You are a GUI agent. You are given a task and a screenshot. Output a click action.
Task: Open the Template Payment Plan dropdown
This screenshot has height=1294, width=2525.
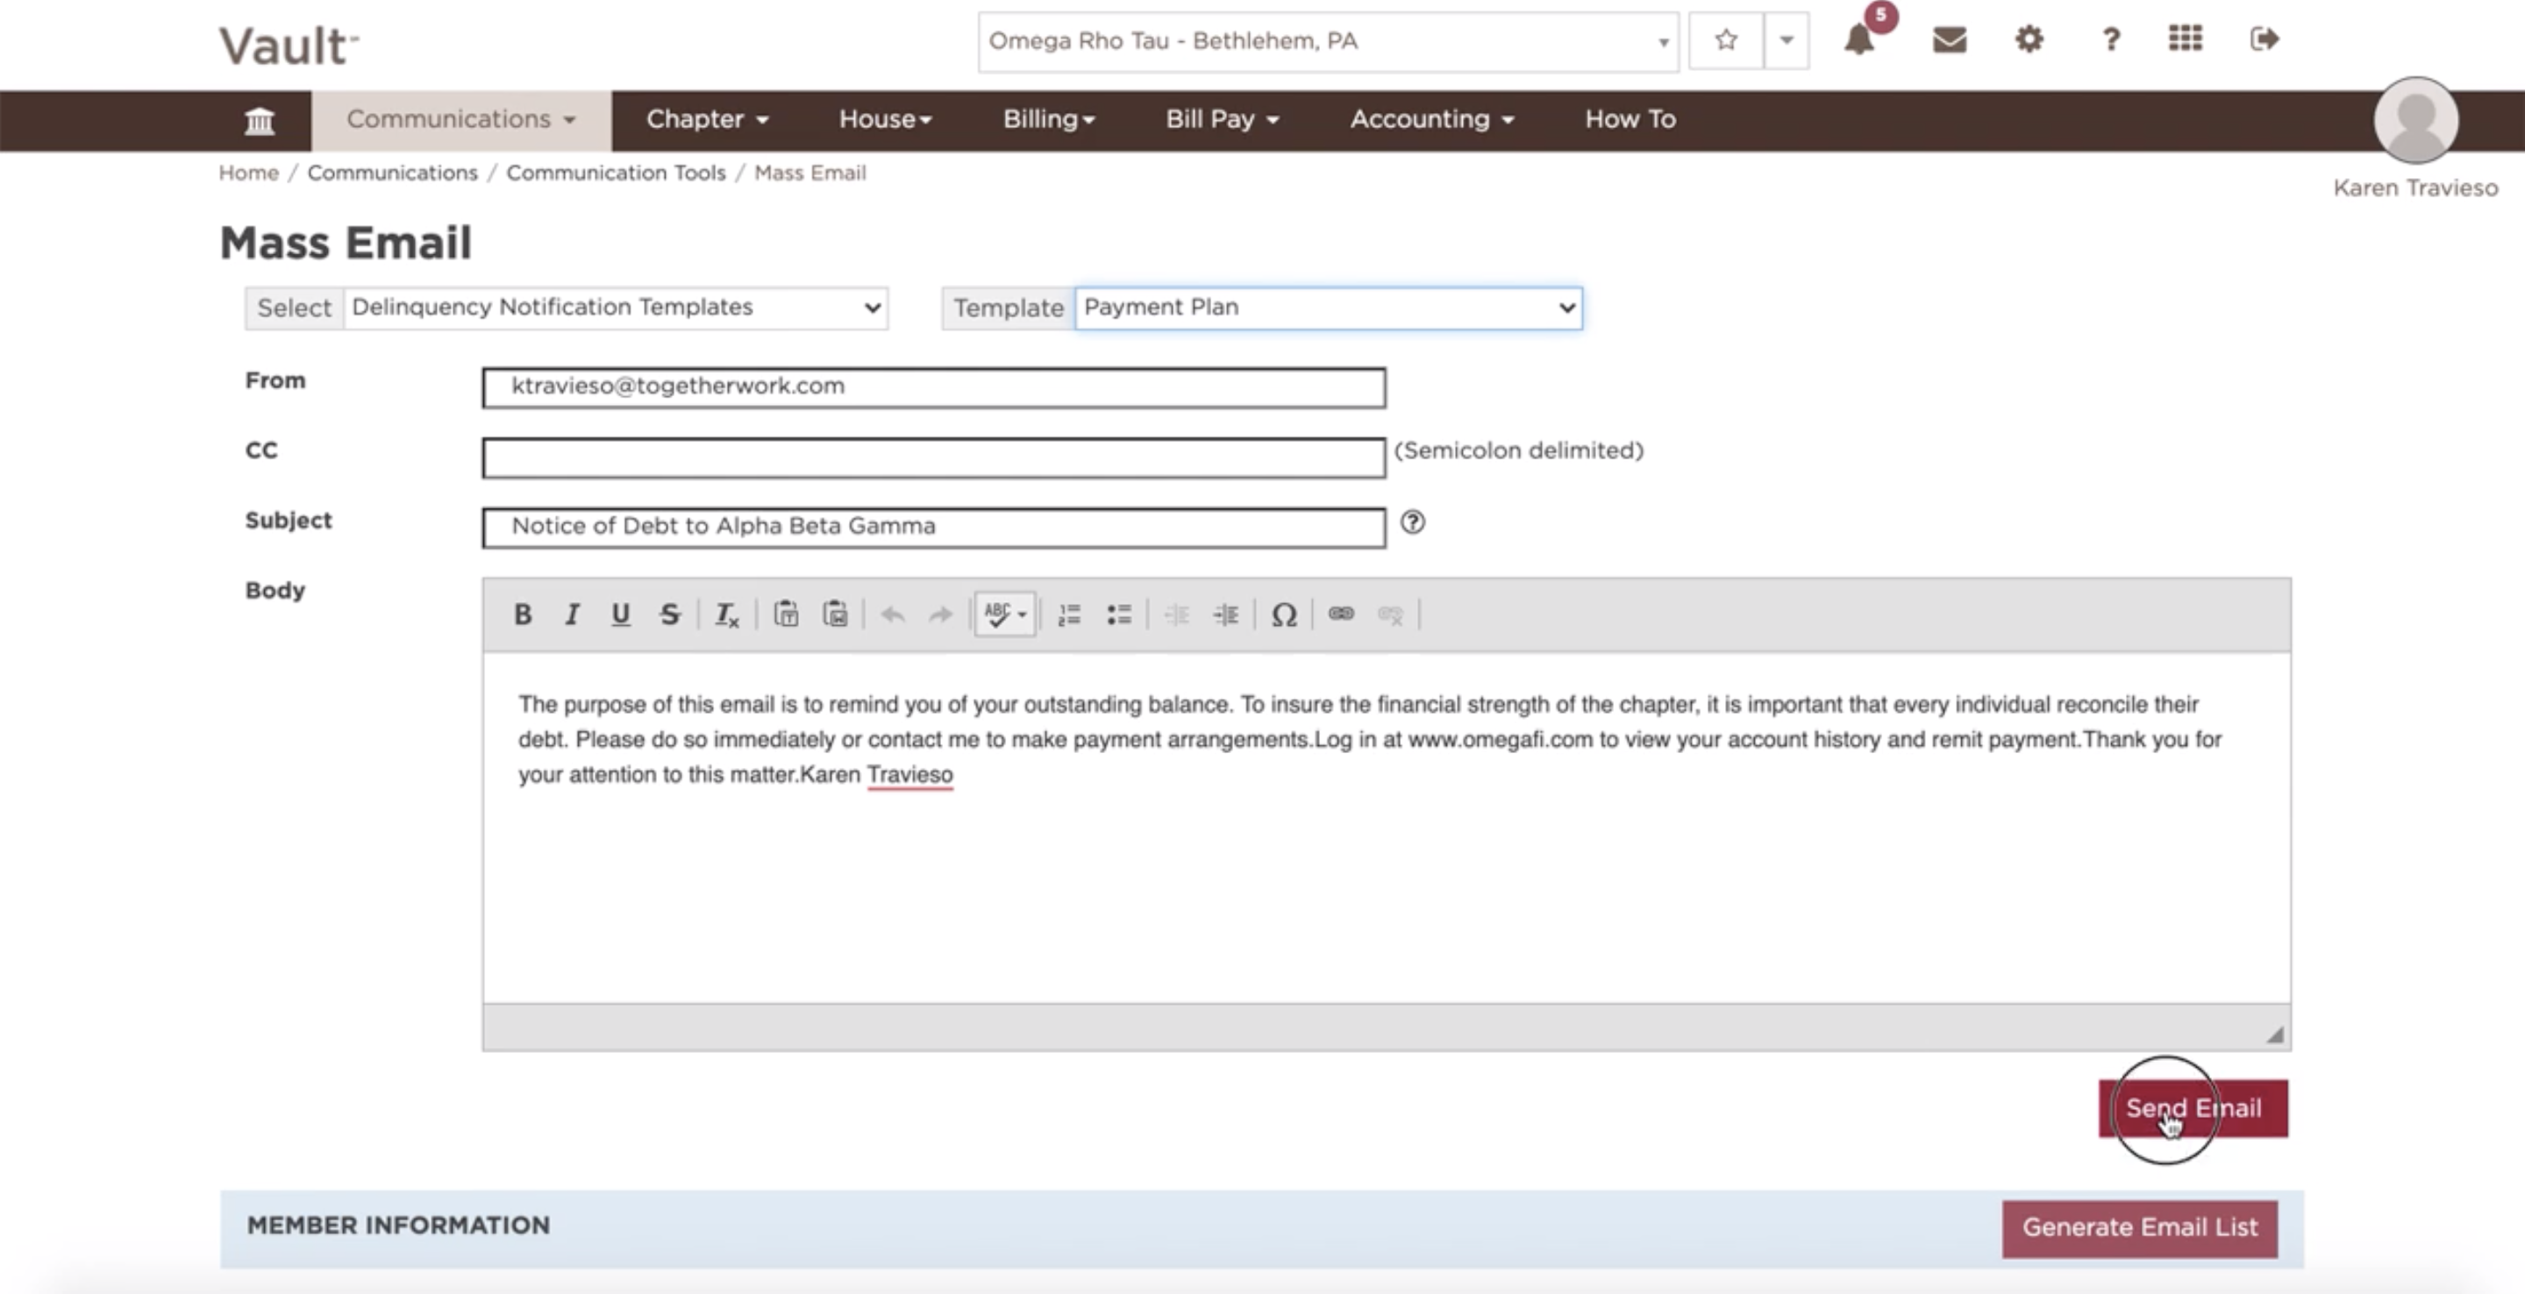pyautogui.click(x=1328, y=308)
